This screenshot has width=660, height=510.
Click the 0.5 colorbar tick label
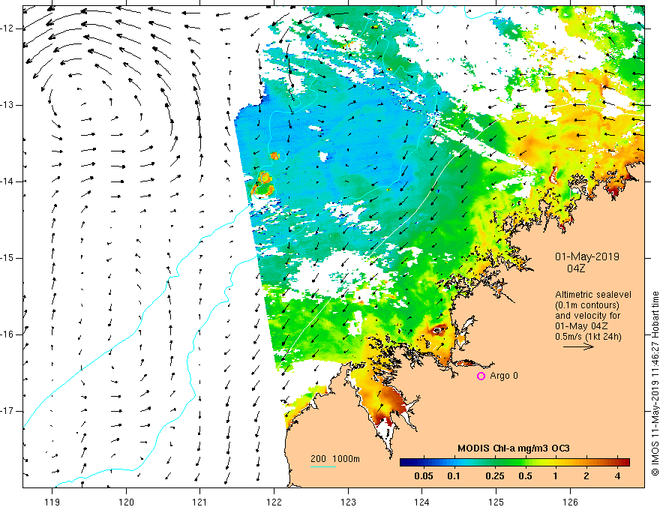pos(525,476)
